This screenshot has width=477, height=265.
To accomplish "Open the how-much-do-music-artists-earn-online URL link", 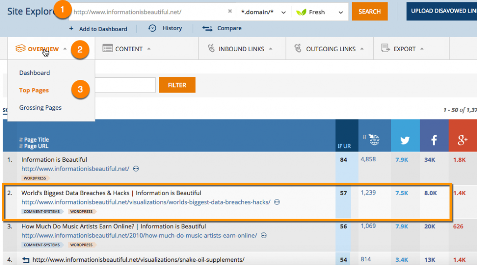I will (139, 236).
